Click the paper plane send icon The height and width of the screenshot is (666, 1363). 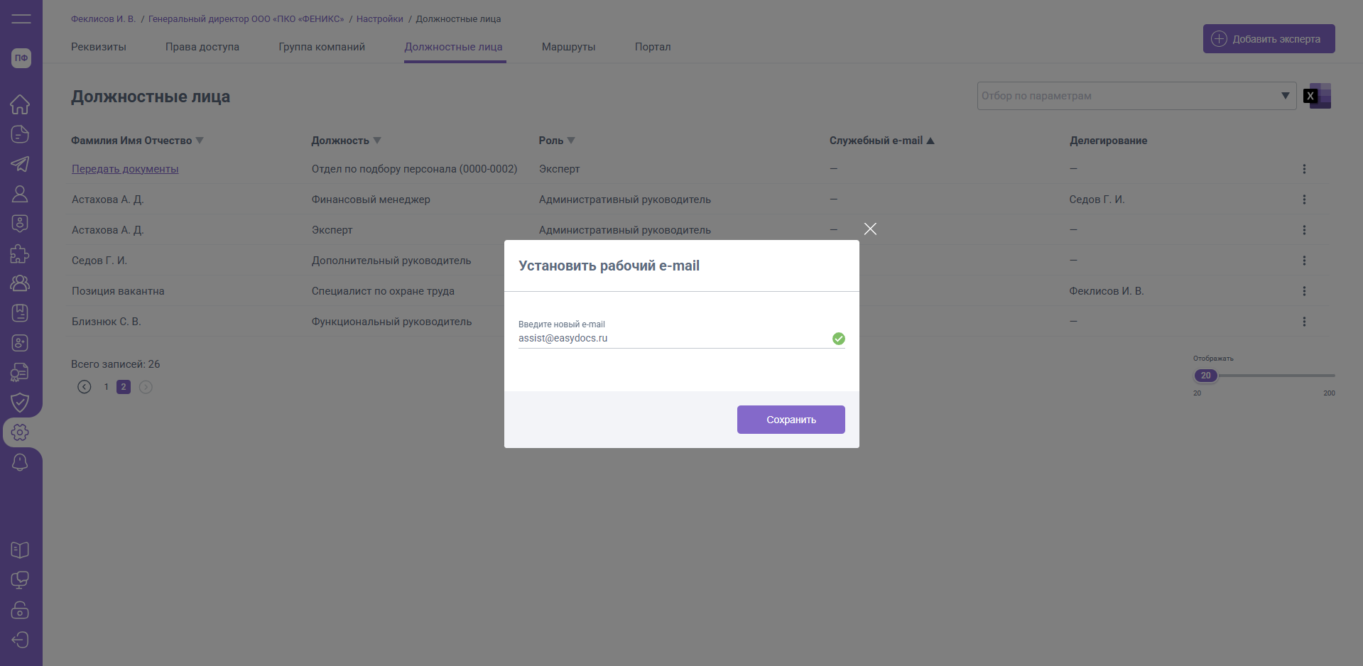tap(20, 164)
